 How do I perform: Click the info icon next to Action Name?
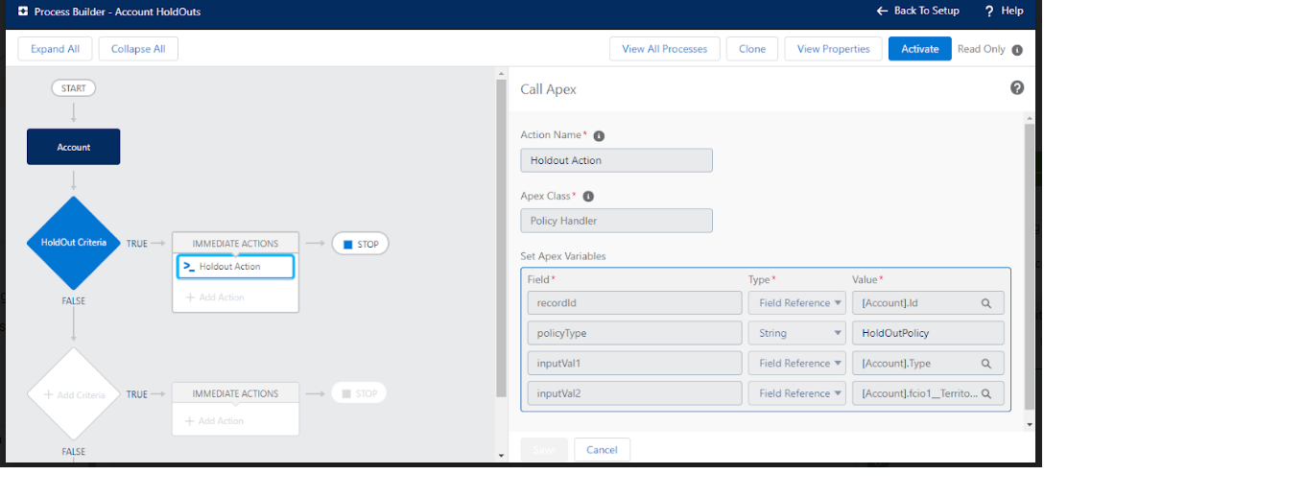click(x=599, y=135)
